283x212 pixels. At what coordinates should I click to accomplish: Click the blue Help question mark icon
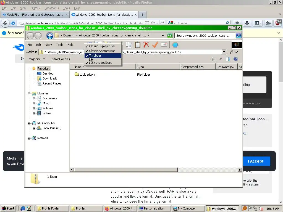(236, 59)
